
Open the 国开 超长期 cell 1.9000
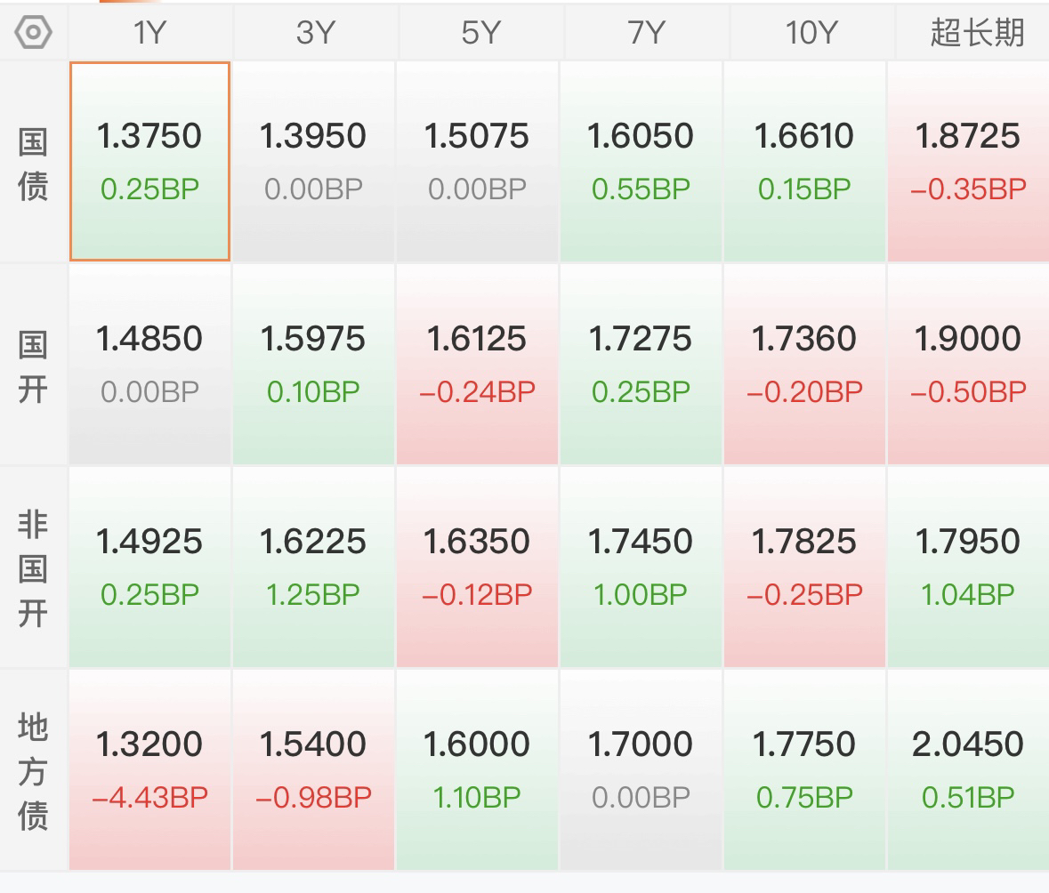point(968,364)
